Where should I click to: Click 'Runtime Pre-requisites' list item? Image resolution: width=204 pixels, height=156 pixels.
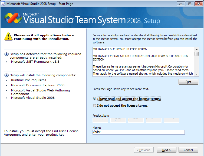[29, 80]
